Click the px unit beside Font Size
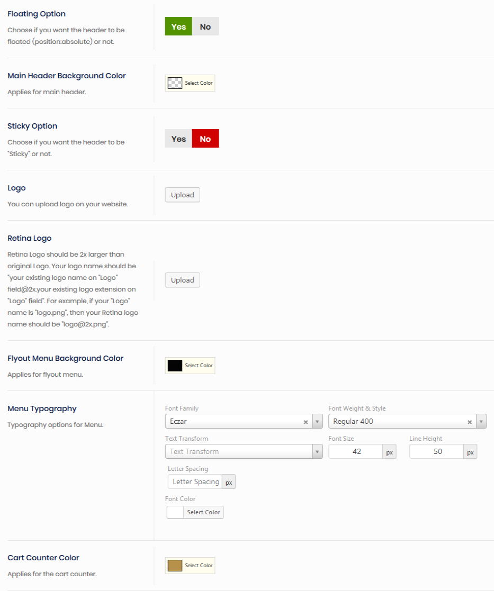The height and width of the screenshot is (591, 494). tap(390, 452)
